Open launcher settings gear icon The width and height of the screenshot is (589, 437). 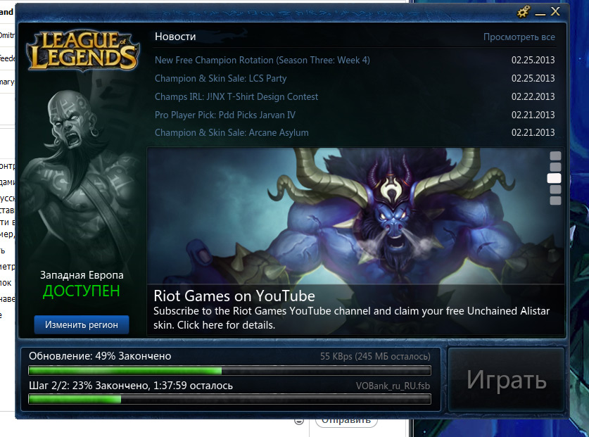(x=524, y=12)
